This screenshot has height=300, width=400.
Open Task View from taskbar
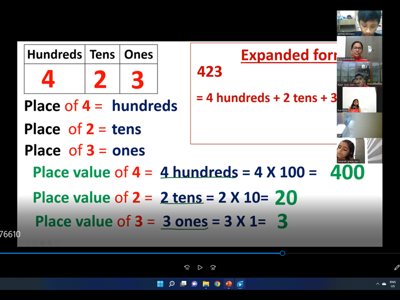pyautogui.click(x=183, y=284)
